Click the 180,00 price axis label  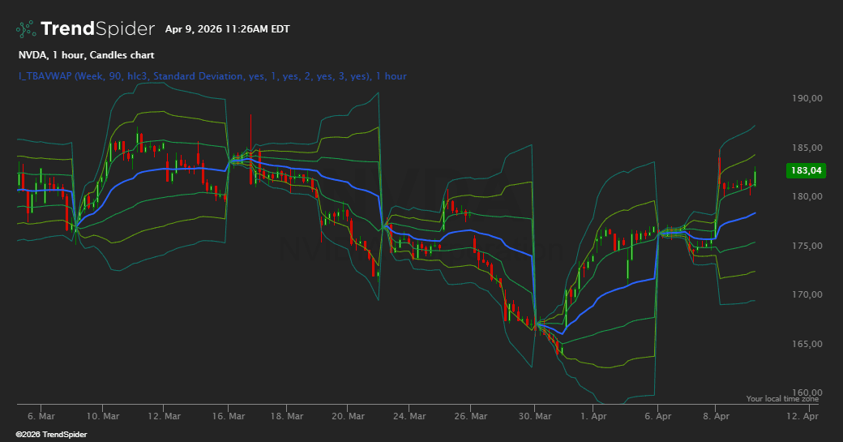coord(807,196)
